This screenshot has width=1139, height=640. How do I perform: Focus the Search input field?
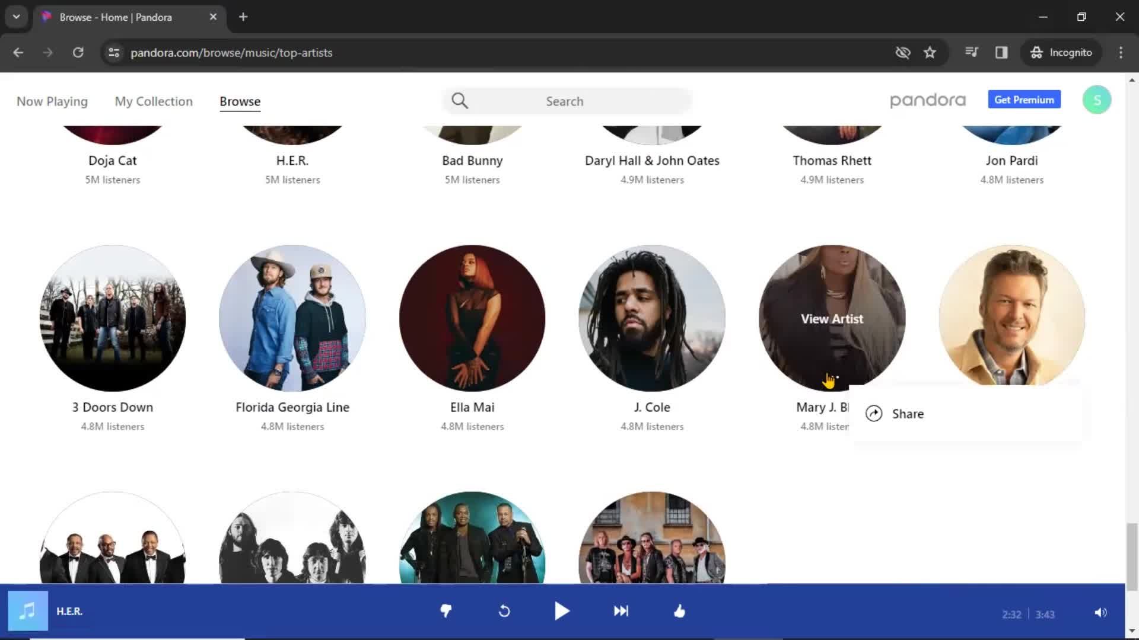567,101
